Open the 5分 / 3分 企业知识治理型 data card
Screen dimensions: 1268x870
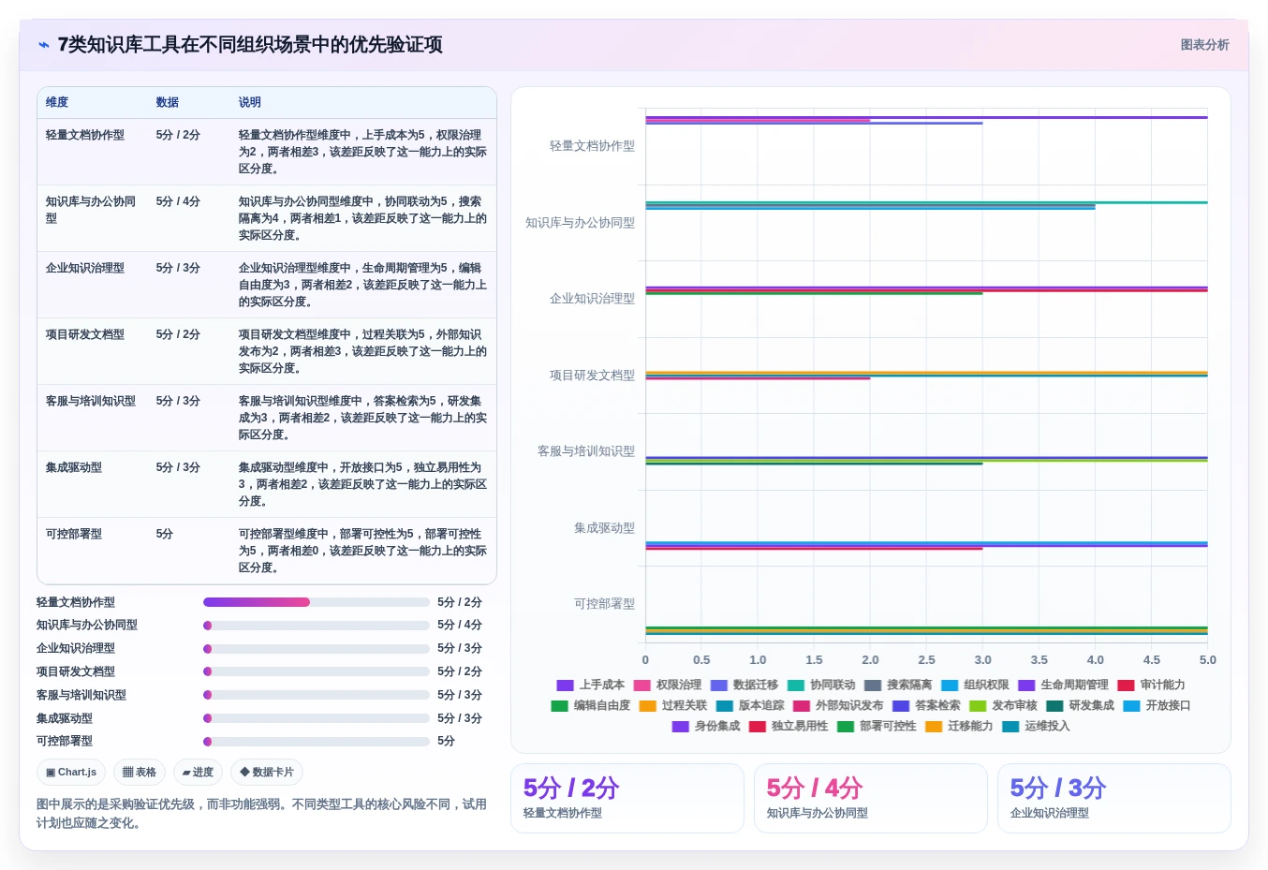pyautogui.click(x=1114, y=798)
